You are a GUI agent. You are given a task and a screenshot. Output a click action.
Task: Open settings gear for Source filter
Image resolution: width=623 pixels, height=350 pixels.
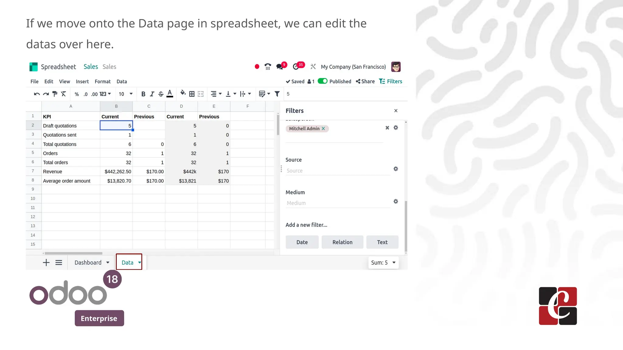[395, 169]
